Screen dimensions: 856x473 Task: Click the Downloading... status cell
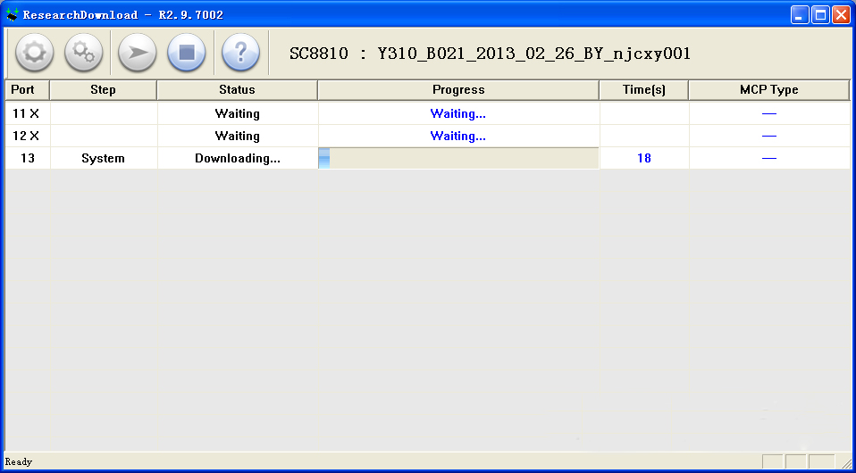click(238, 158)
